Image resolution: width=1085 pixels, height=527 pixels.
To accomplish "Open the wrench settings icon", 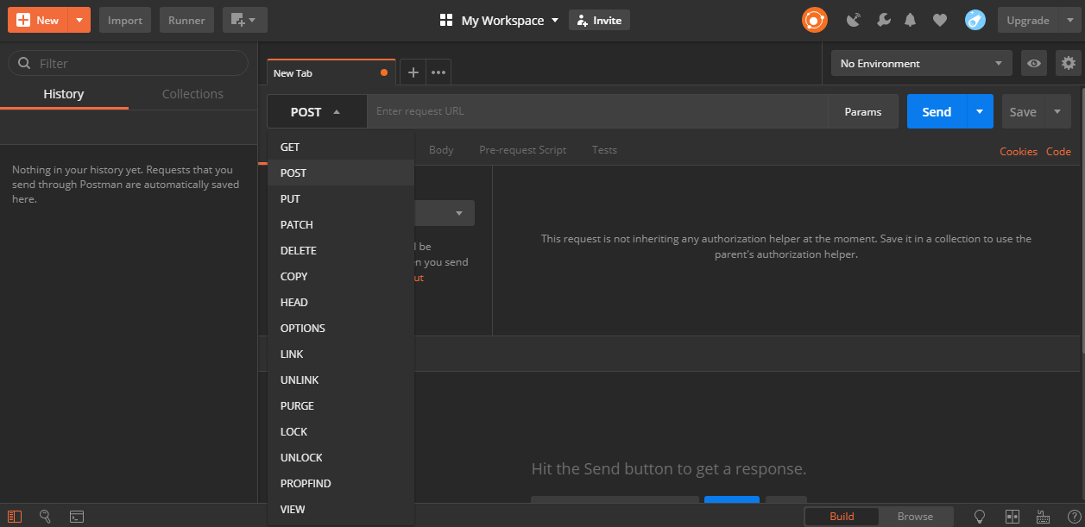I will [883, 20].
